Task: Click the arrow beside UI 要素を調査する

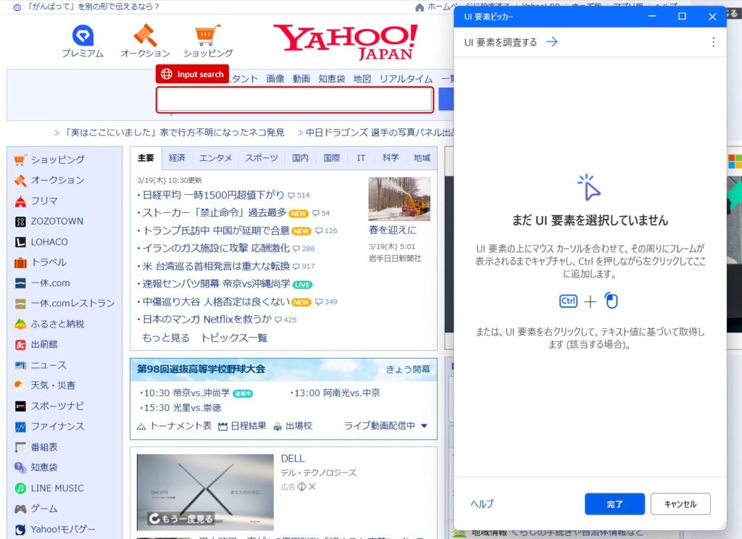Action: pyautogui.click(x=552, y=43)
